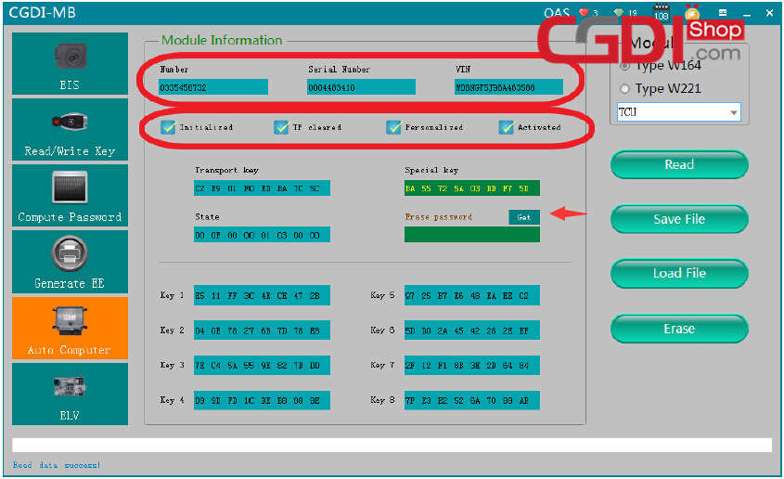Select the Type W221 radio button
The width and height of the screenshot is (784, 479).
[x=624, y=89]
